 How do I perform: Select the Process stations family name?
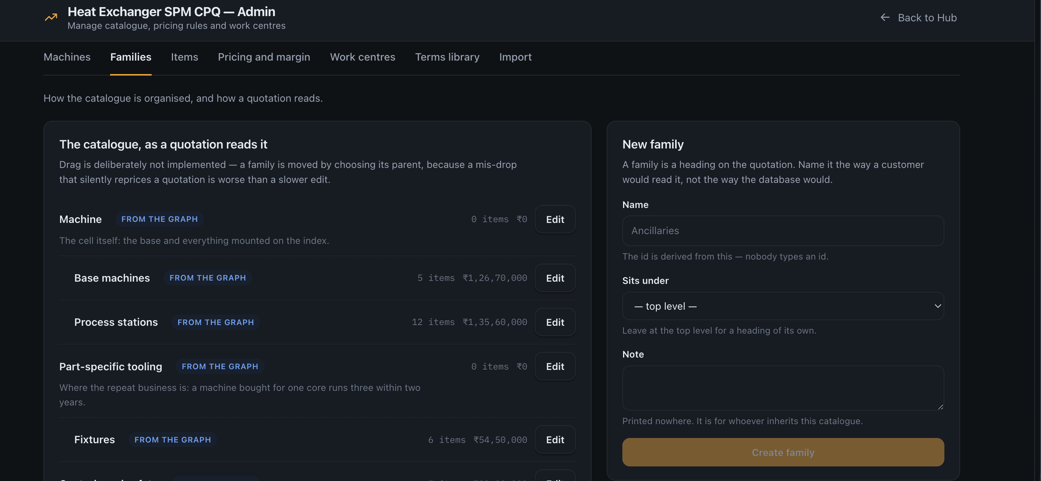(x=116, y=322)
